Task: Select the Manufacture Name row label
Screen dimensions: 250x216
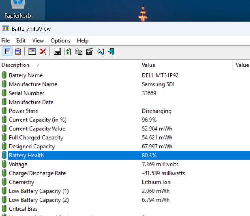Action: point(33,84)
